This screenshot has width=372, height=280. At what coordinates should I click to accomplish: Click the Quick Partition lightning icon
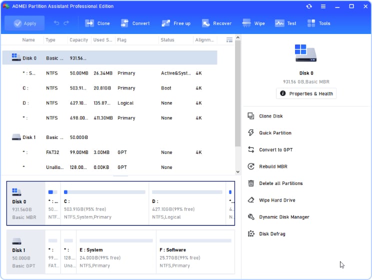tap(251, 132)
